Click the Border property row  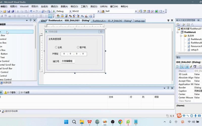(190, 87)
